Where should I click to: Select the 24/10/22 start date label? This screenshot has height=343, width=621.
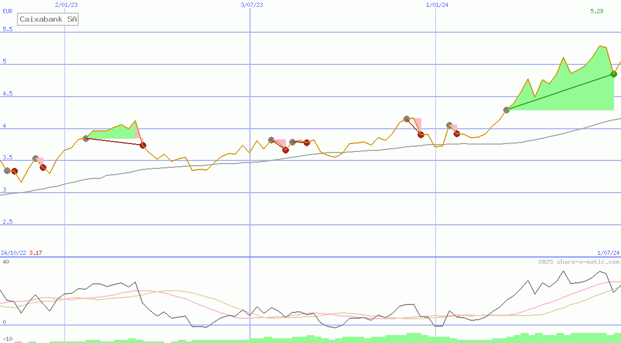point(13,253)
